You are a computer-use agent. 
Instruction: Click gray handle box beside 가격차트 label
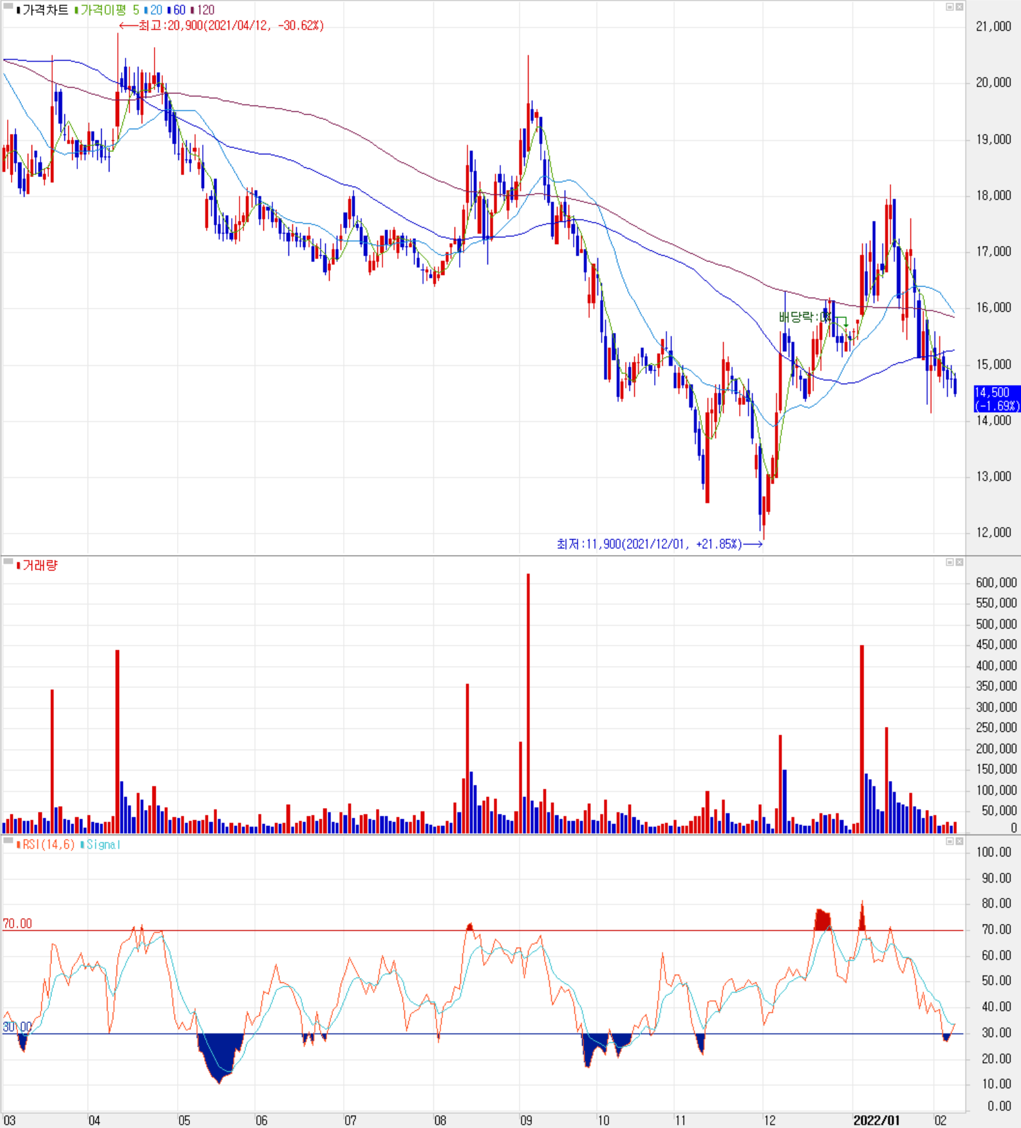click(x=8, y=6)
